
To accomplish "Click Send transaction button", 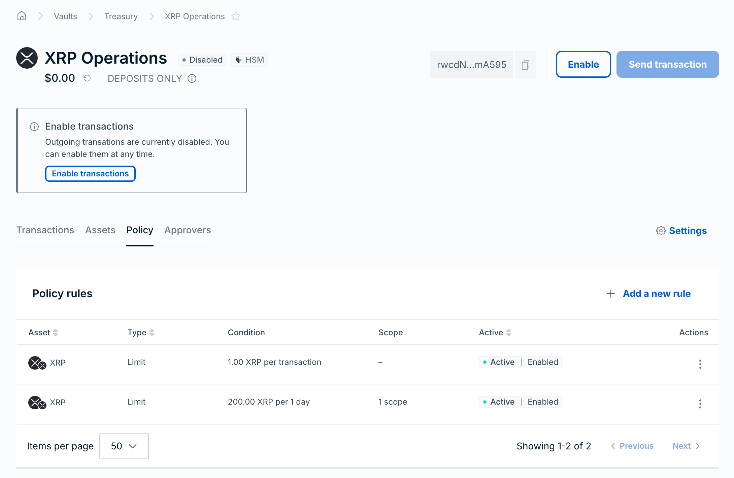I will coord(668,64).
